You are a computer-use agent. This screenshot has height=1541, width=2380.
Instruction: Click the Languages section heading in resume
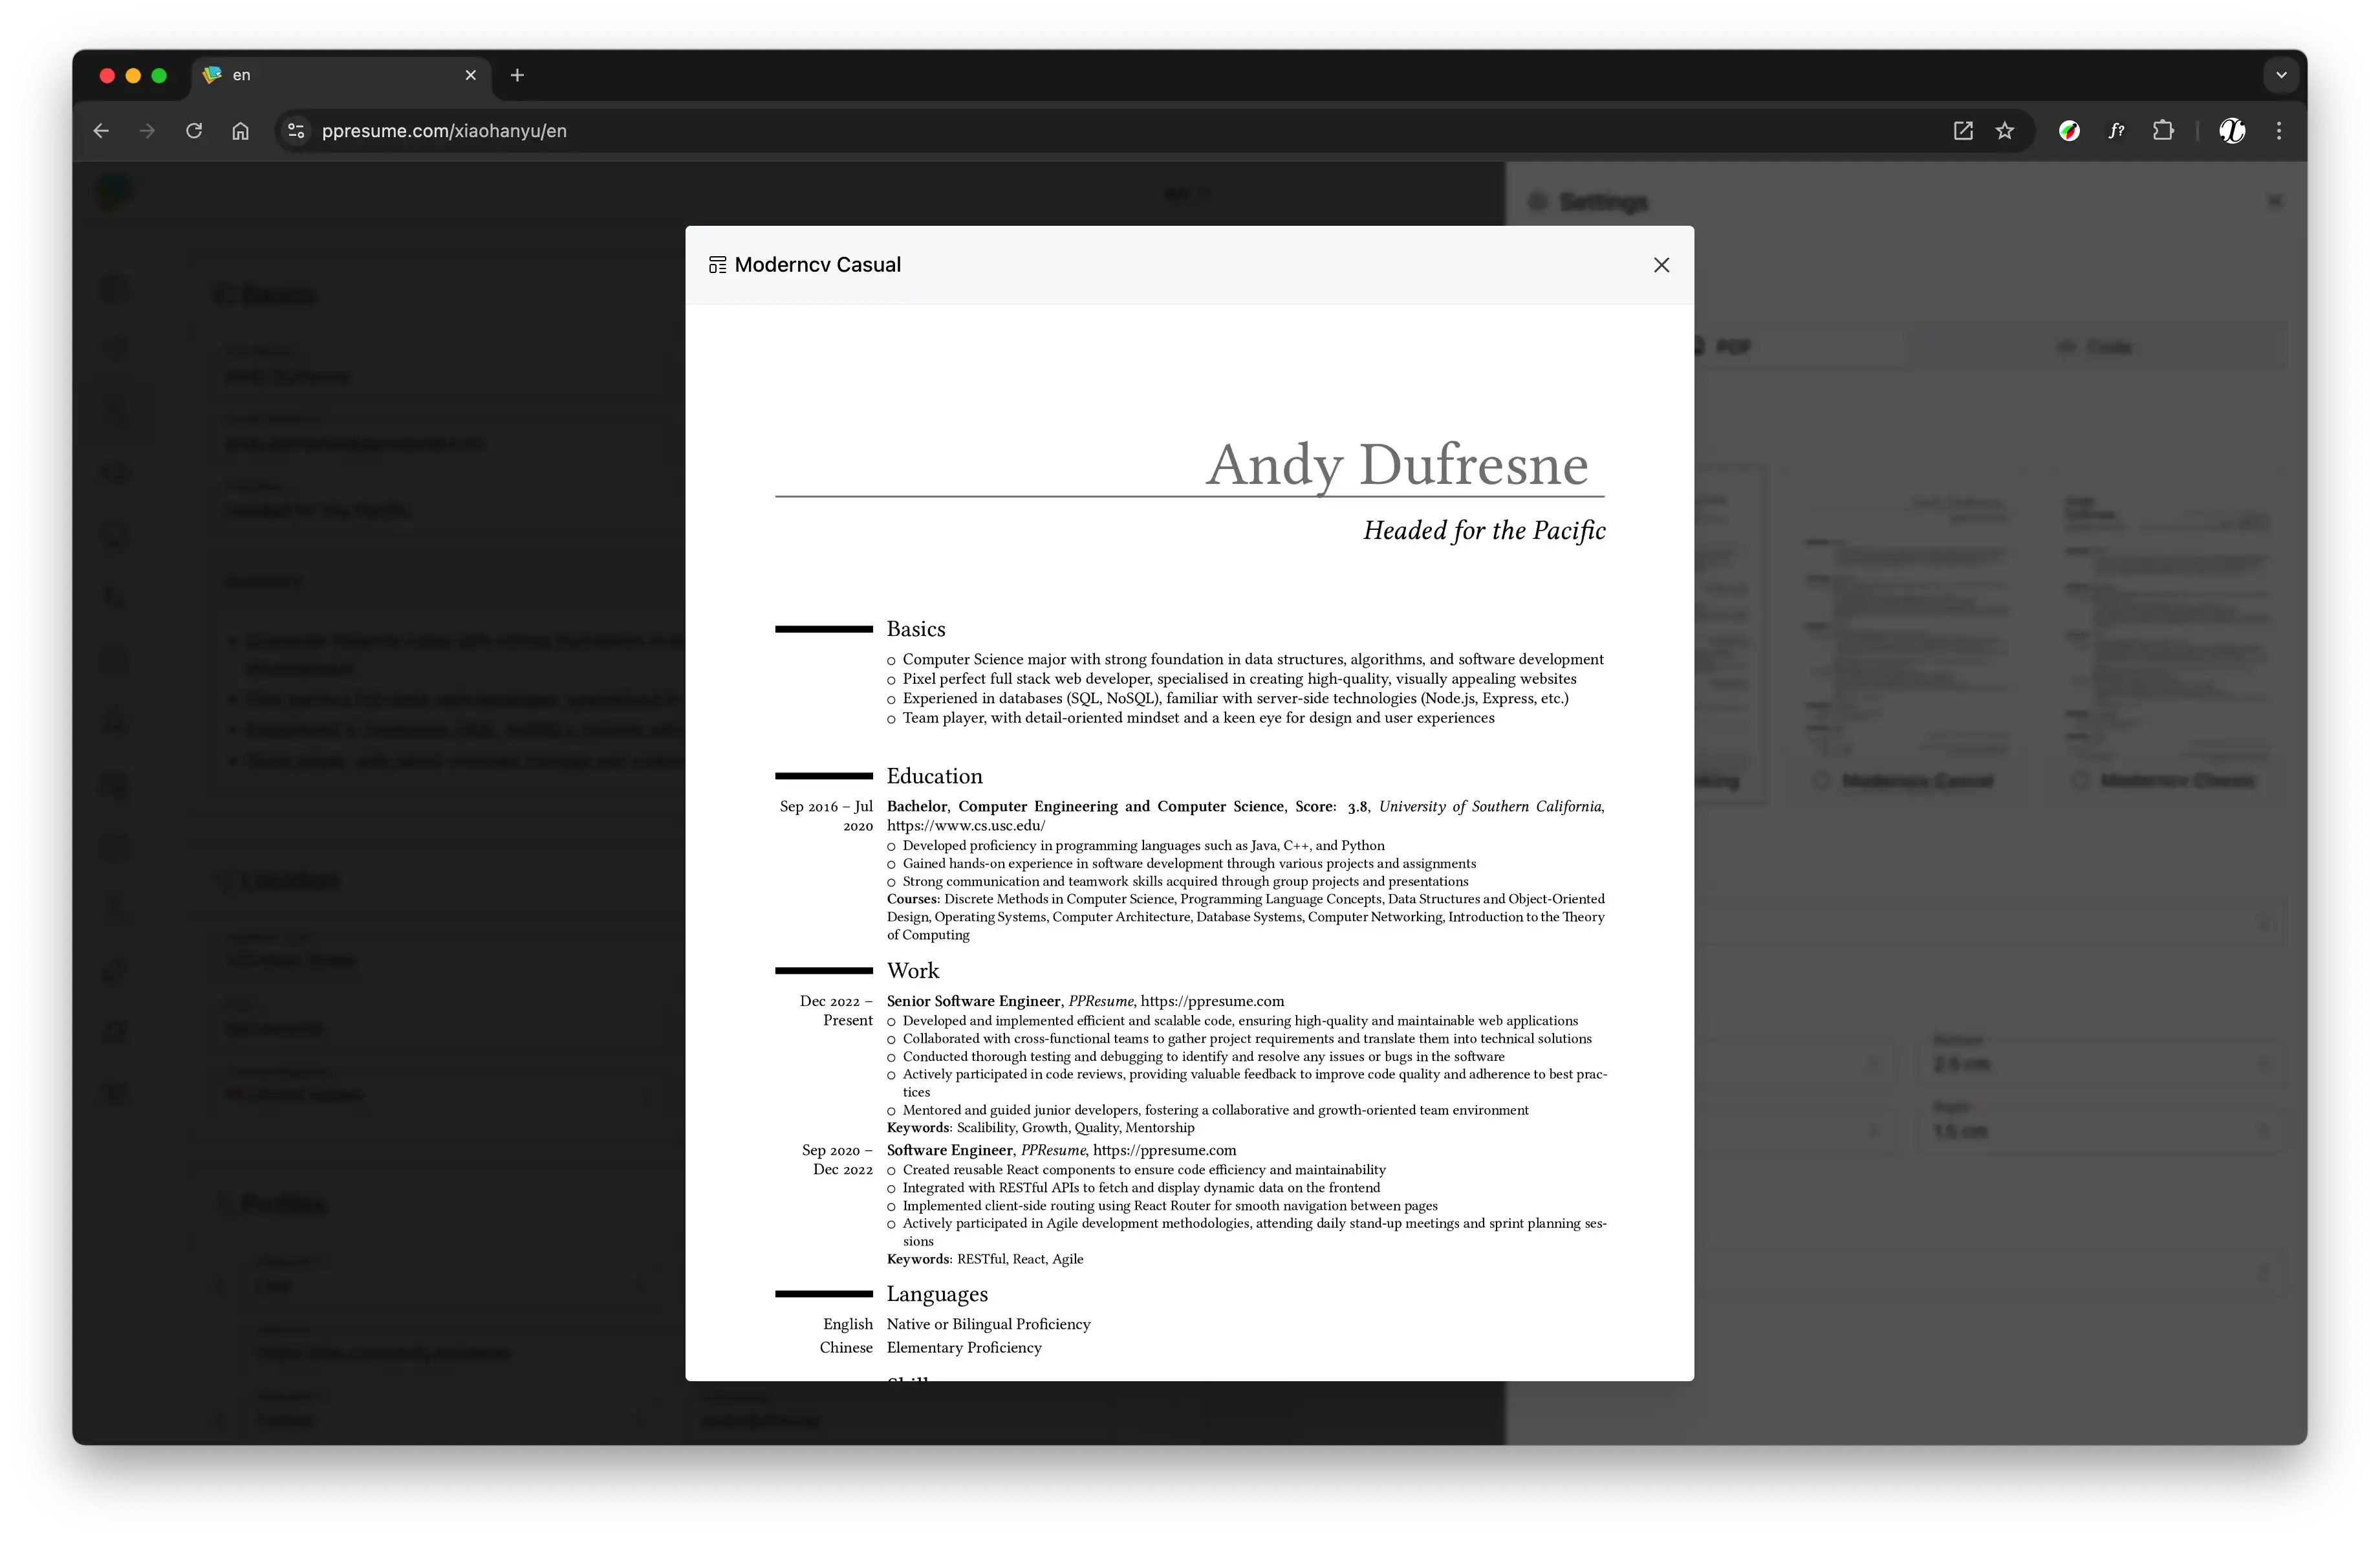click(x=937, y=1294)
